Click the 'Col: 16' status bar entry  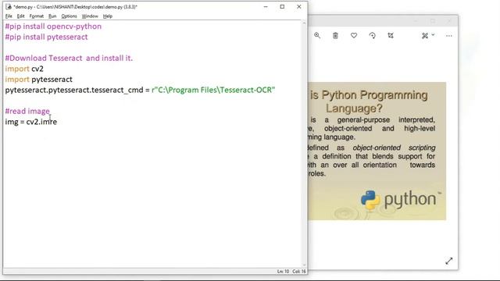pos(298,272)
